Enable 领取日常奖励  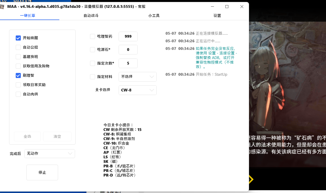tap(18, 85)
